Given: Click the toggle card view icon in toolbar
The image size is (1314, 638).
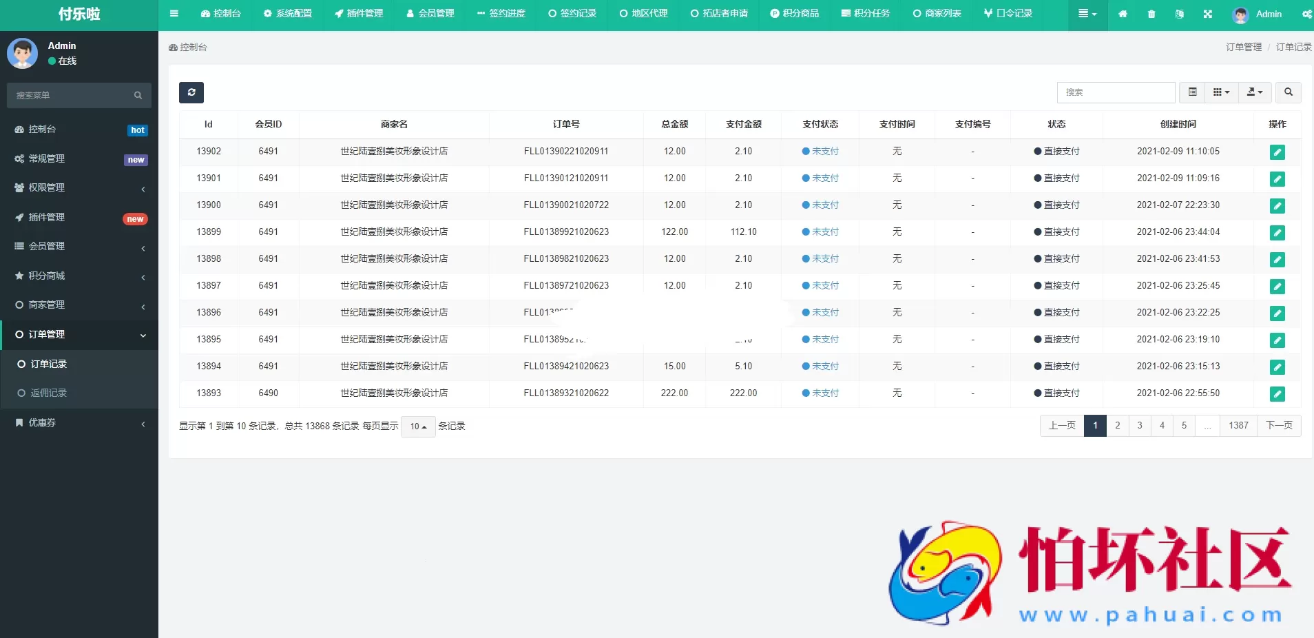Looking at the screenshot, I should click(1221, 92).
